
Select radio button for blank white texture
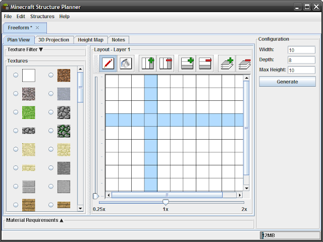tap(16, 75)
